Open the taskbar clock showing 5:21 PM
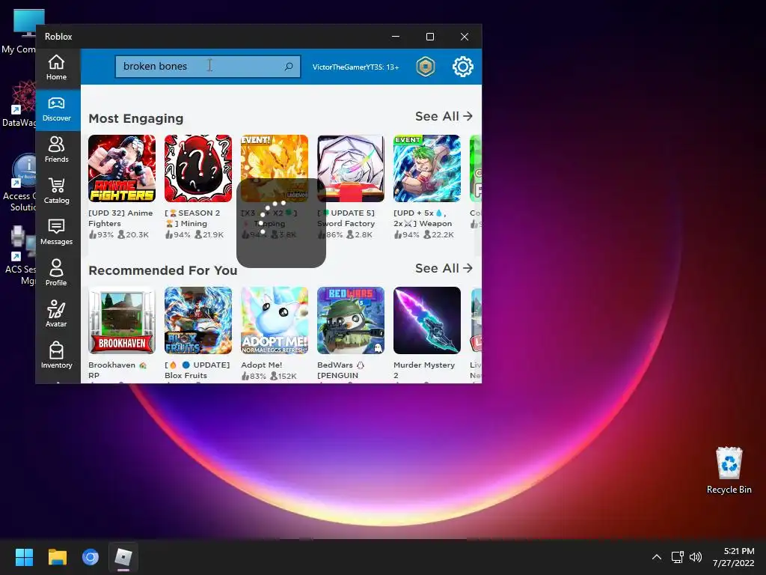This screenshot has width=766, height=575. click(x=733, y=557)
